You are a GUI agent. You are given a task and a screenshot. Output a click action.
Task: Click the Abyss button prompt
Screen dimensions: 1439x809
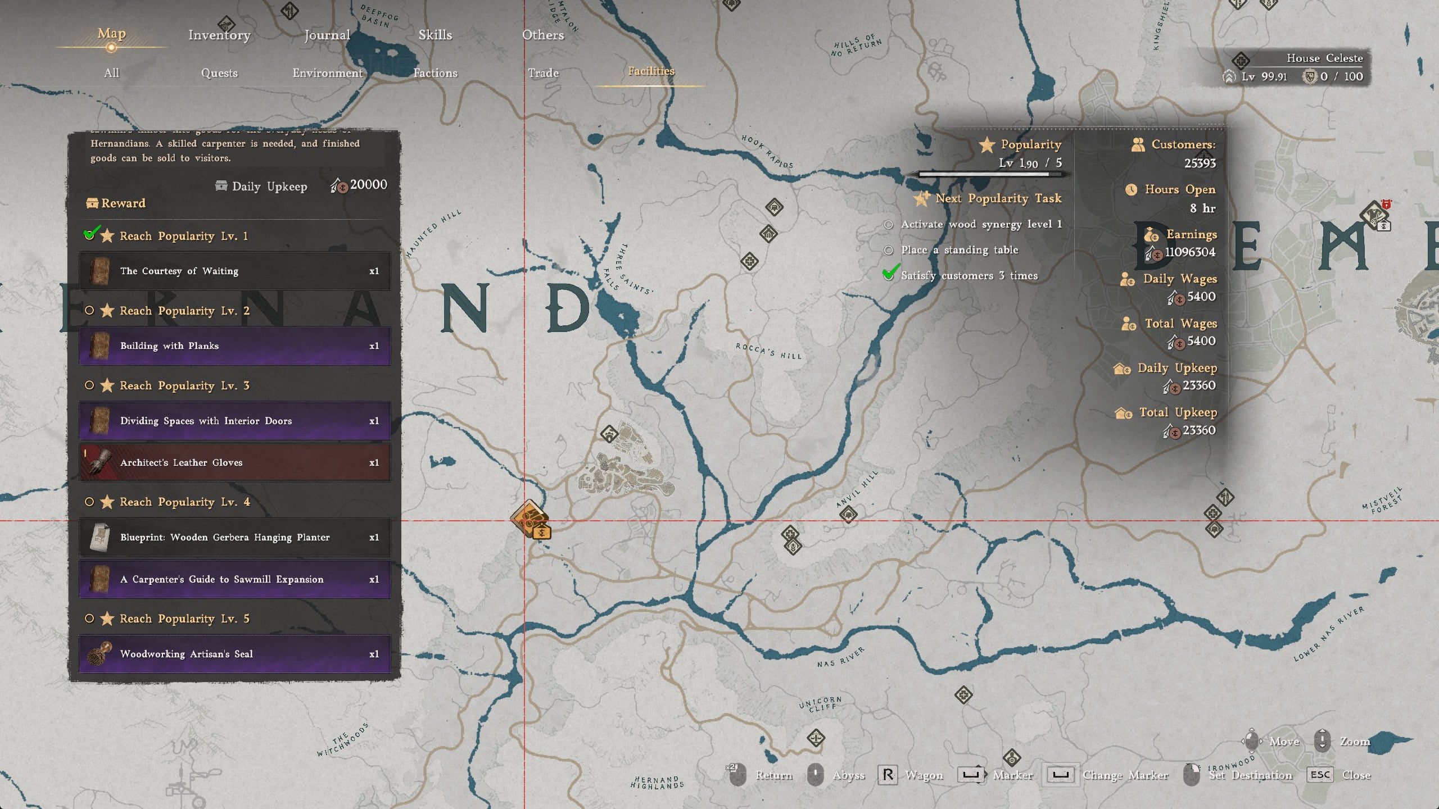pos(835,775)
